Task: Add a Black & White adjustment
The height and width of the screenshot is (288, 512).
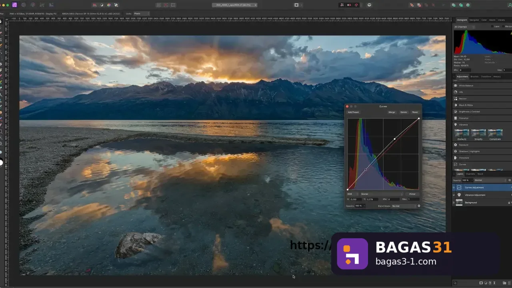Action: point(482,105)
